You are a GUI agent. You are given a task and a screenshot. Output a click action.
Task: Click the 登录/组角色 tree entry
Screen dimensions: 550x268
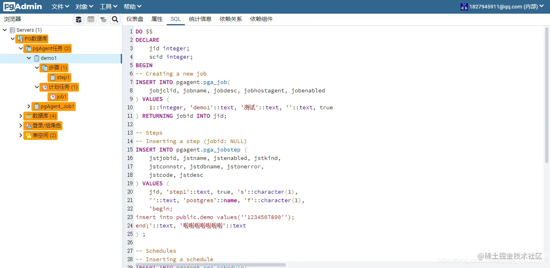(x=43, y=125)
